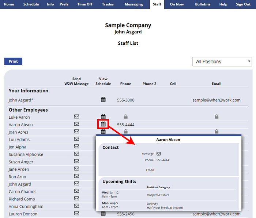Send a W2W message to Joan Acres
The image size is (256, 218).
(x=76, y=131)
